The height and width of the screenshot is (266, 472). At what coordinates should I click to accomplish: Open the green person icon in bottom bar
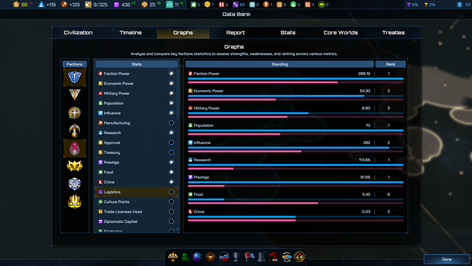tap(185, 257)
